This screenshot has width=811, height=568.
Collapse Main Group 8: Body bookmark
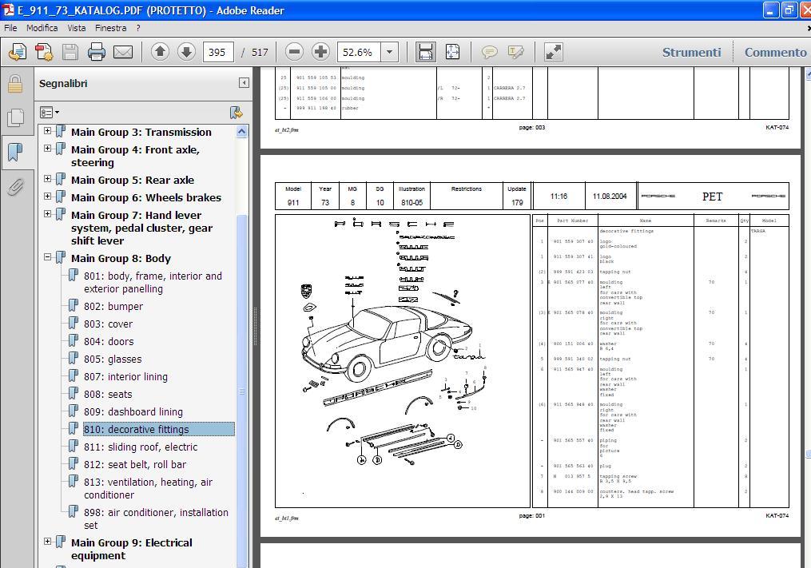(x=48, y=257)
